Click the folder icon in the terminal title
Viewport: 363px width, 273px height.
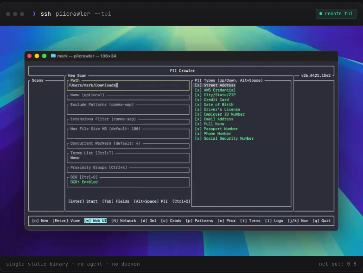point(53,56)
